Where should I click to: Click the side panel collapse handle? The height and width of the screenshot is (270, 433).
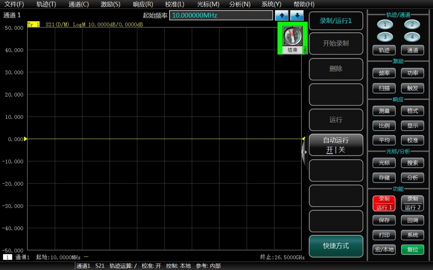304,152
